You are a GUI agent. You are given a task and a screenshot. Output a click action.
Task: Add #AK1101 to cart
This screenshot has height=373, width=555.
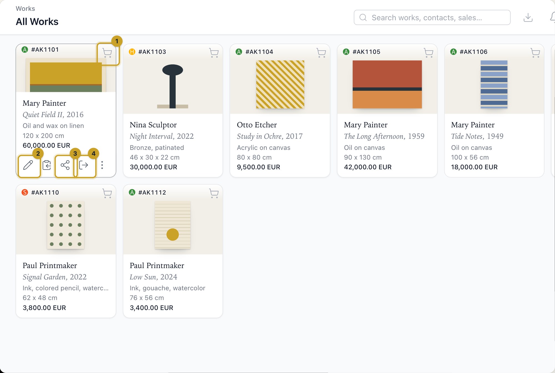(107, 53)
